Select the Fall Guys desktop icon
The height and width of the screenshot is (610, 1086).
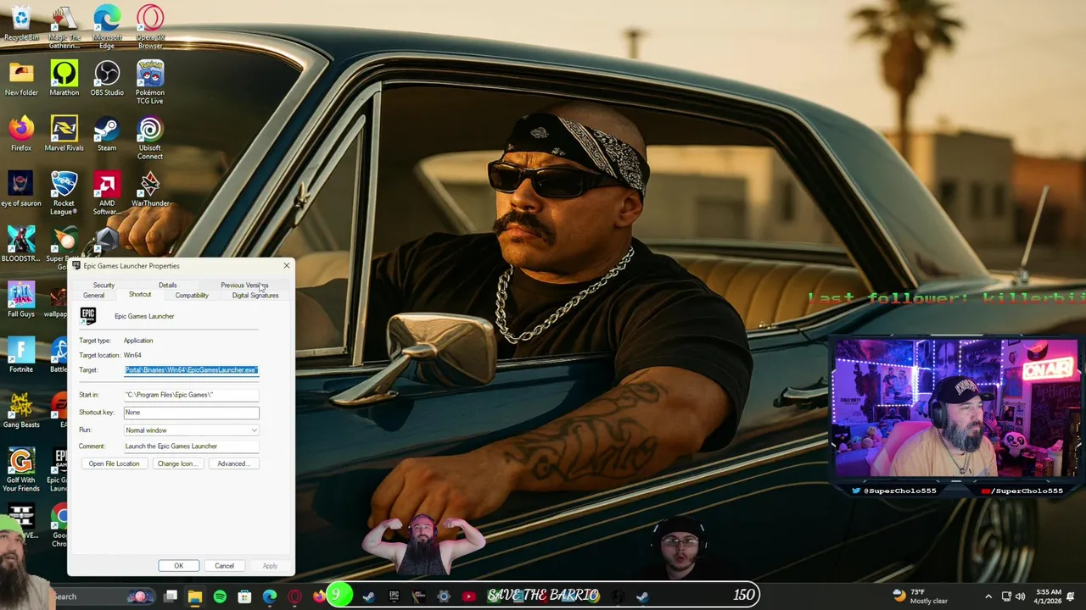[21, 300]
